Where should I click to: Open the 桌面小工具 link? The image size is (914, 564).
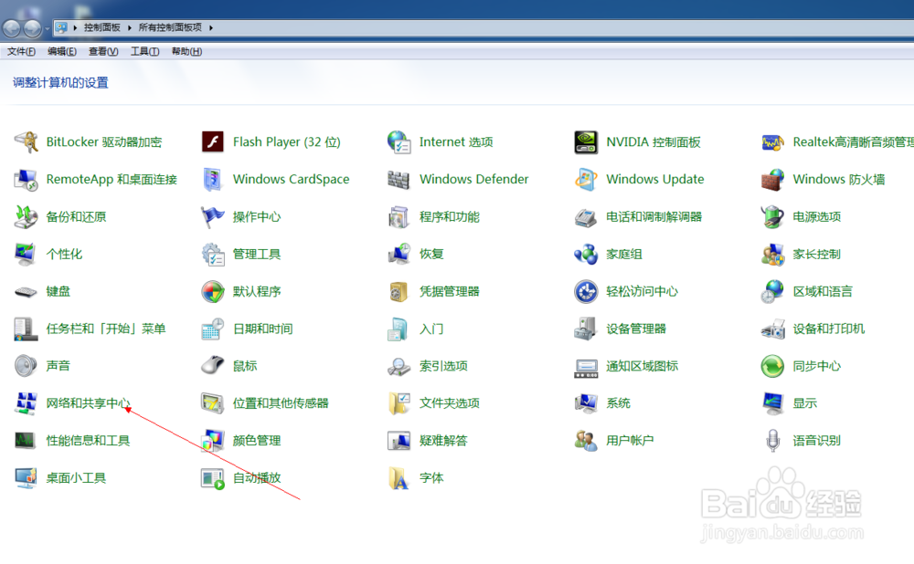tap(77, 478)
